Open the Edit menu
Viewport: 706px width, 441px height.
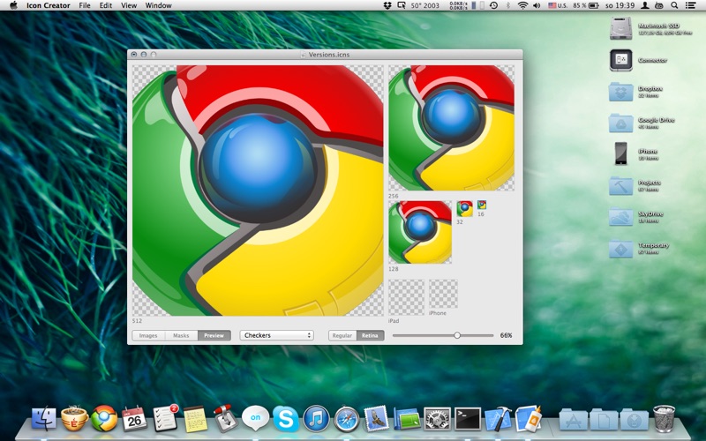[106, 5]
